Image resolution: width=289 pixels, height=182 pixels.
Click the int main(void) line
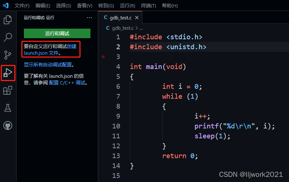click(x=158, y=67)
